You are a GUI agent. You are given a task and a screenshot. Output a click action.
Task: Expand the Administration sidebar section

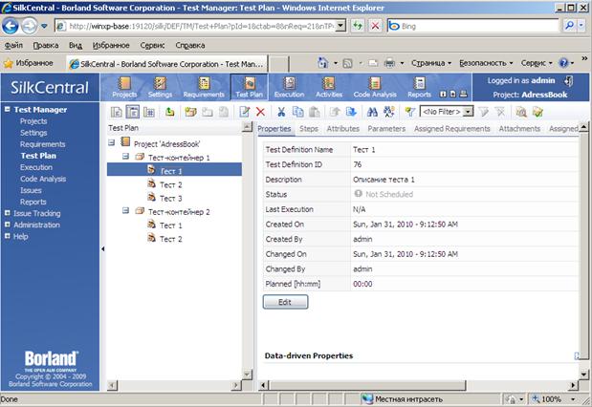[x=8, y=225]
